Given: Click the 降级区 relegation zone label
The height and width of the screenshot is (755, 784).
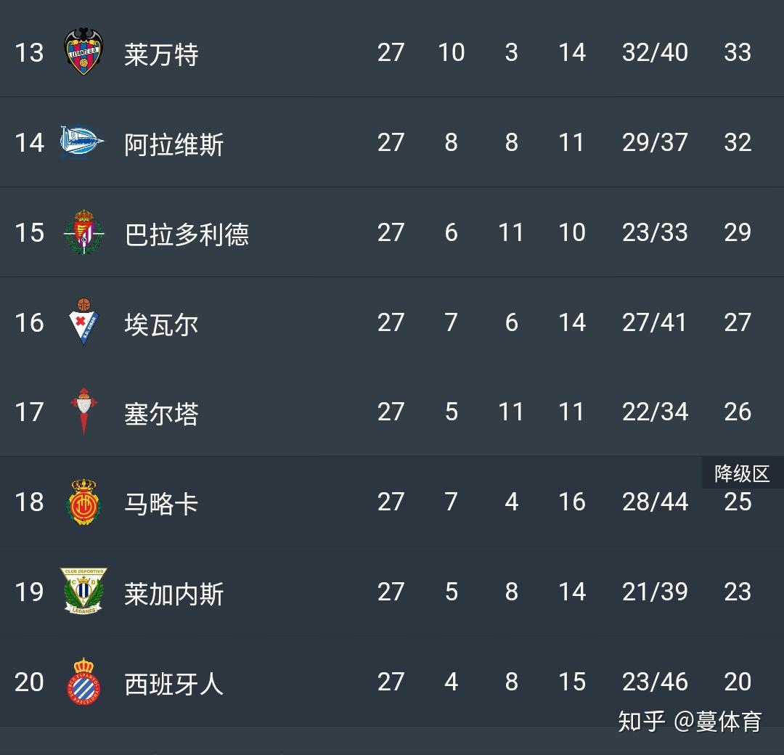Looking at the screenshot, I should click(741, 474).
